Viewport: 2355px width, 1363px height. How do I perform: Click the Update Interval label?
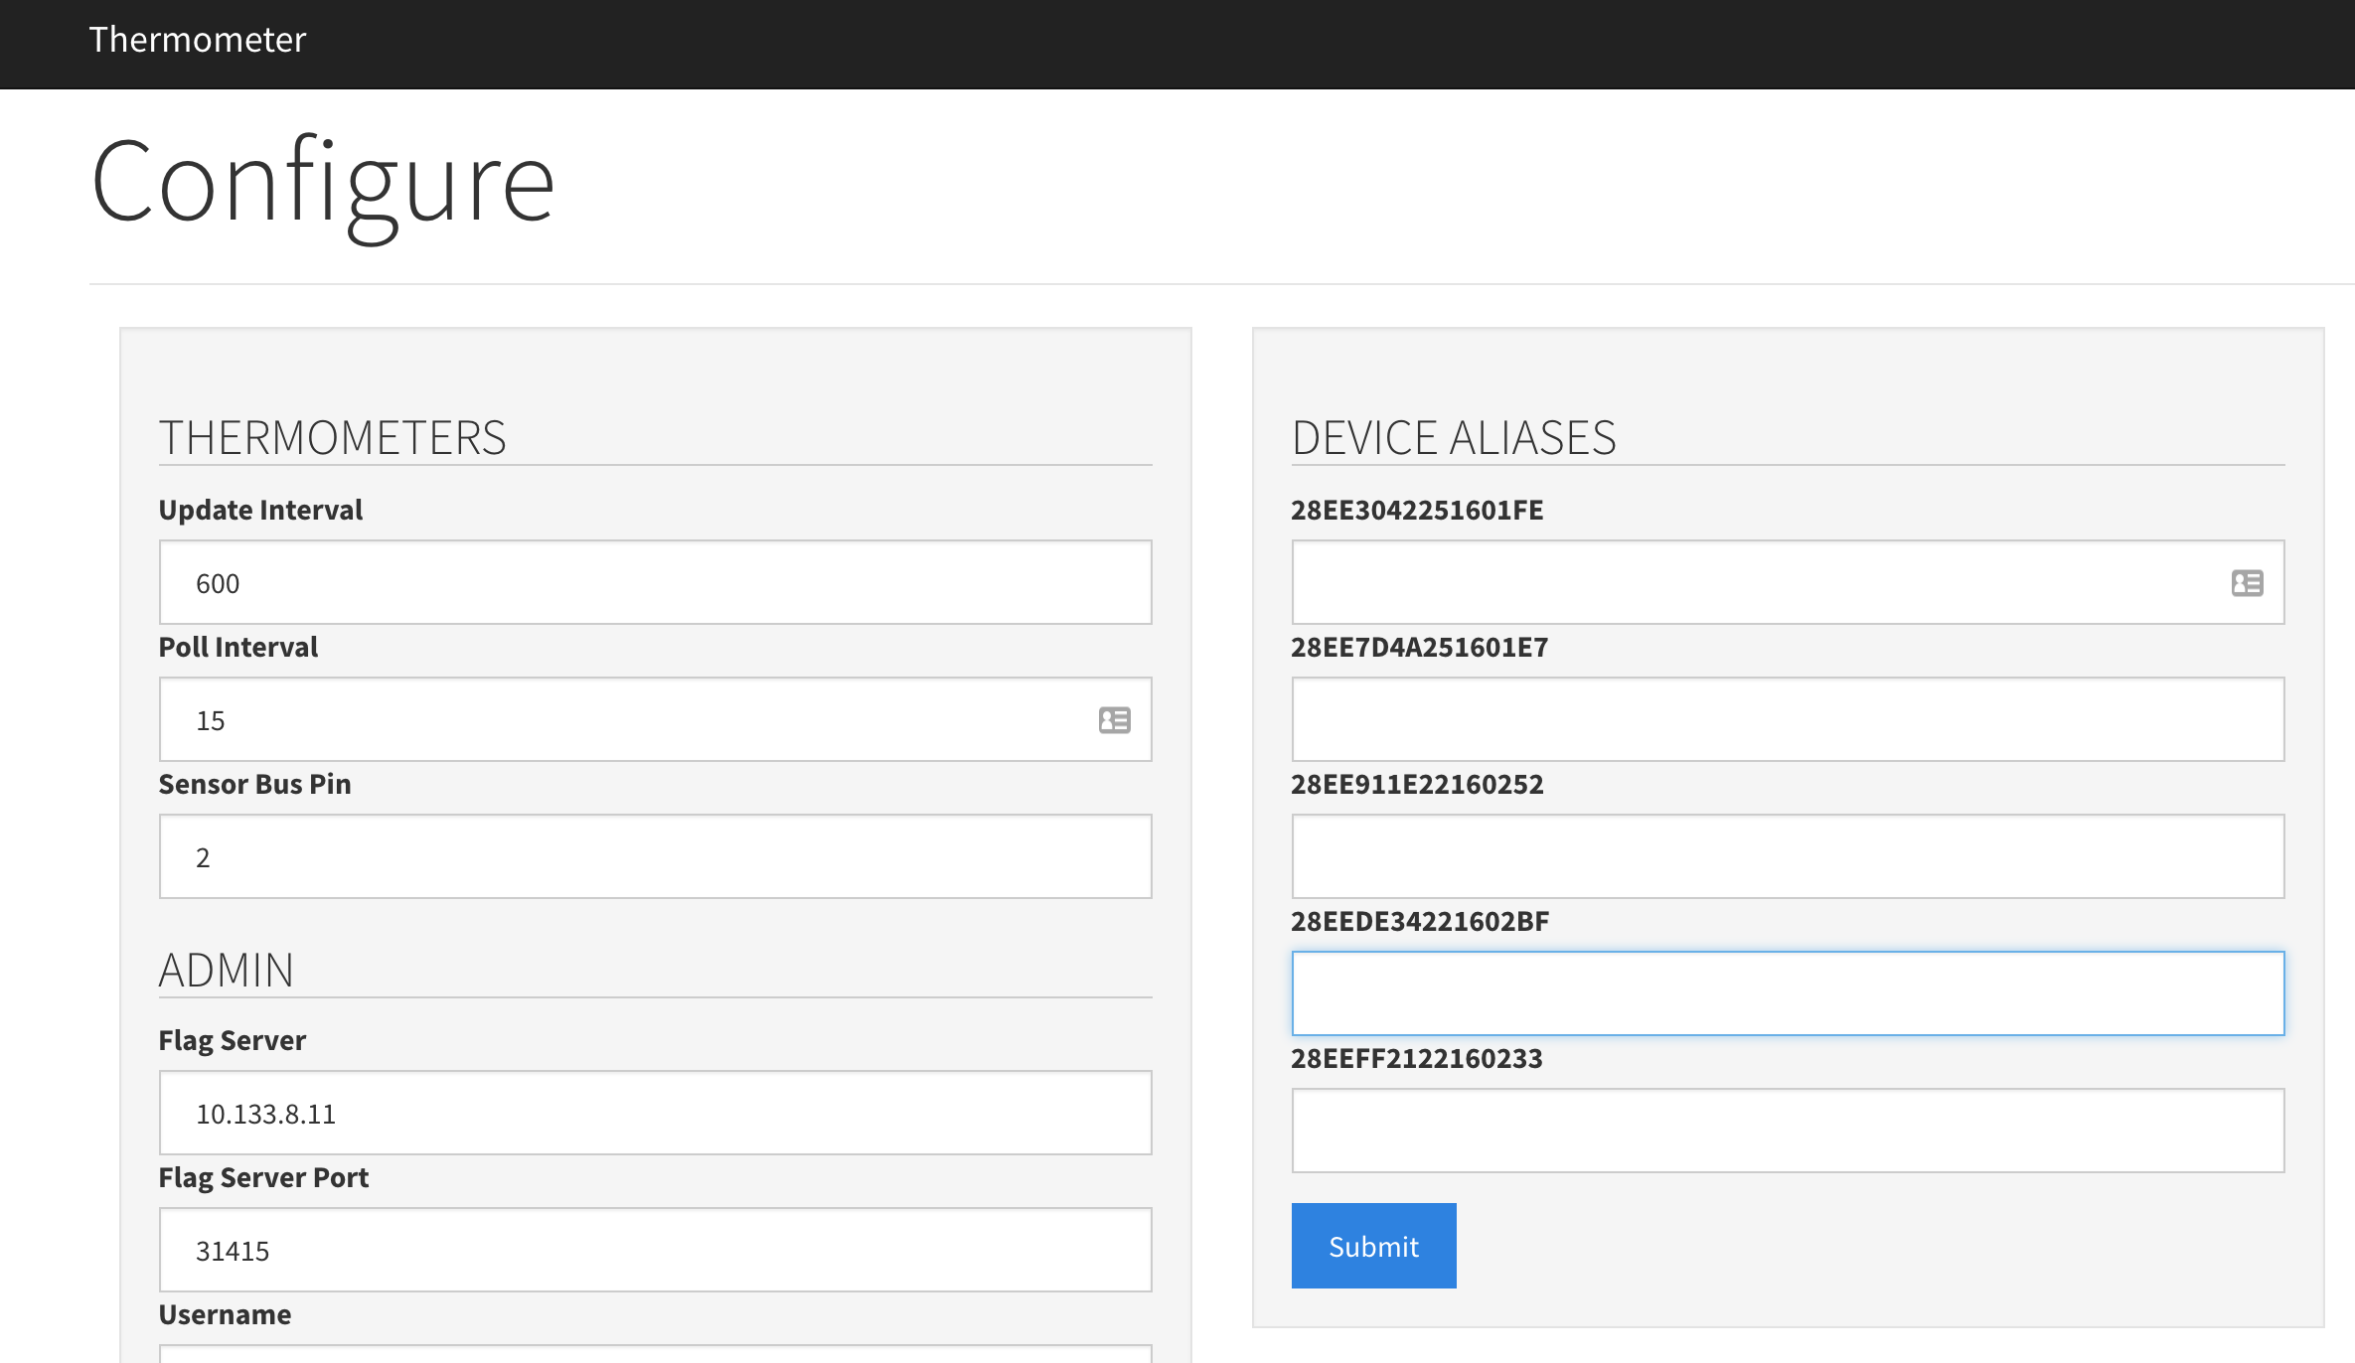(260, 510)
